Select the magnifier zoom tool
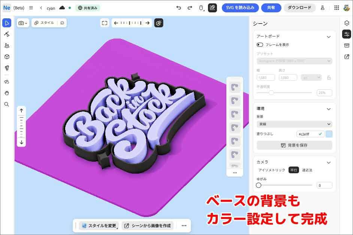Viewport: 353px width, 235px height. pyautogui.click(x=6, y=104)
